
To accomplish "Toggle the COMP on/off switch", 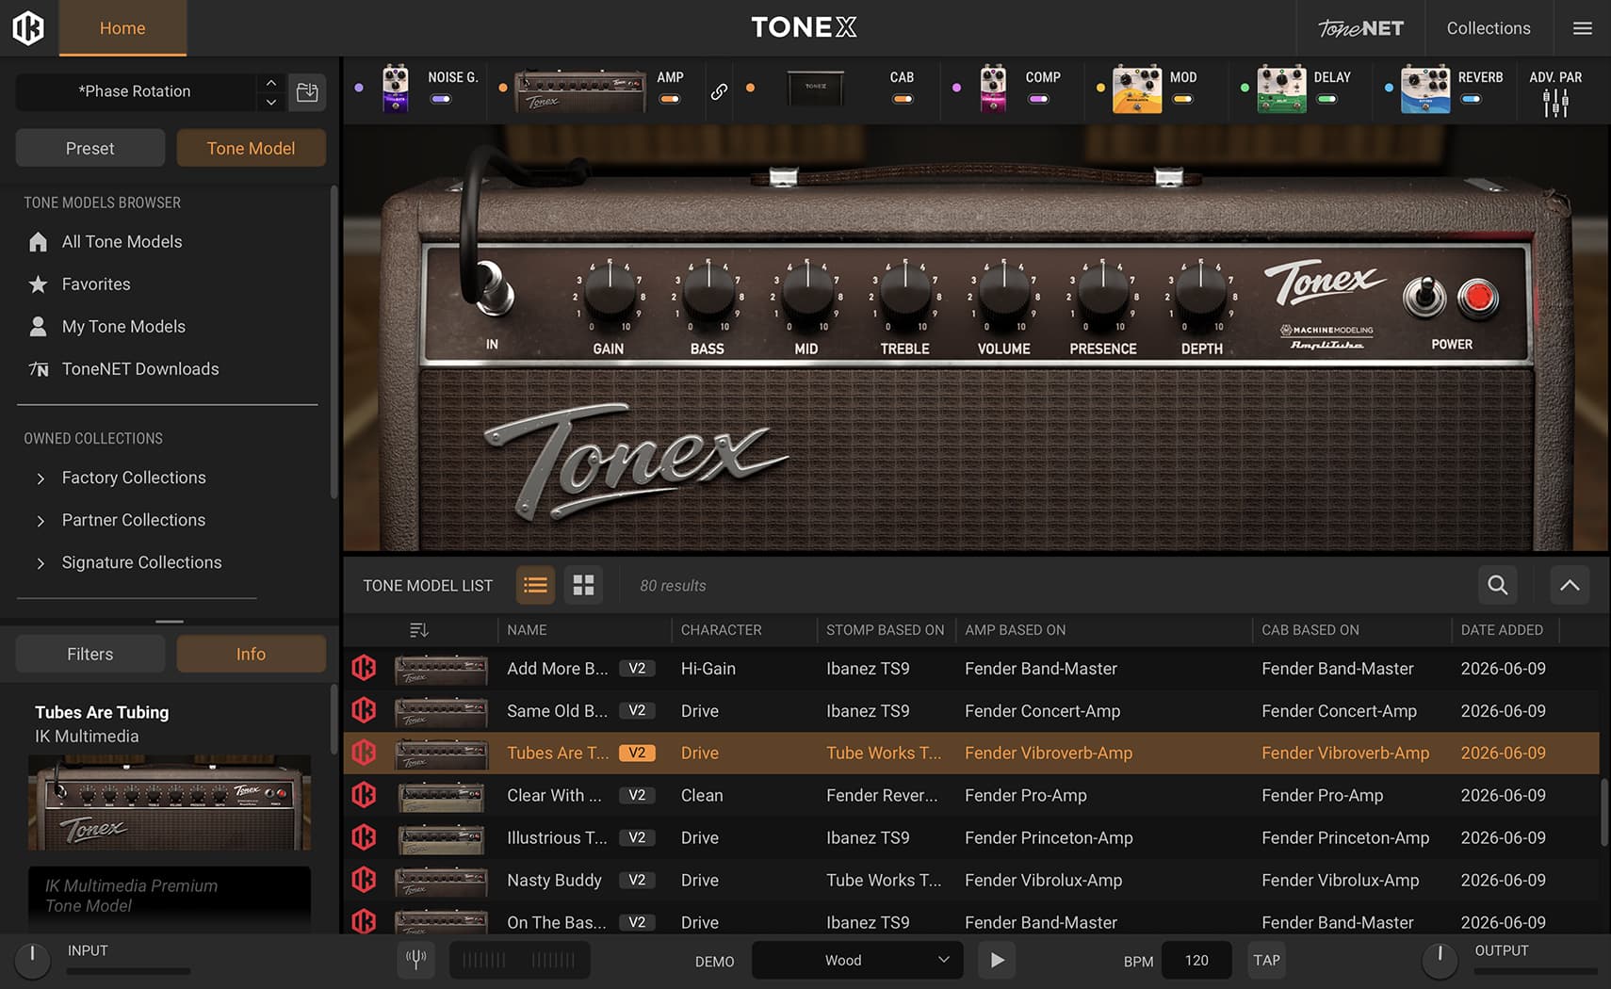I will 1038,99.
